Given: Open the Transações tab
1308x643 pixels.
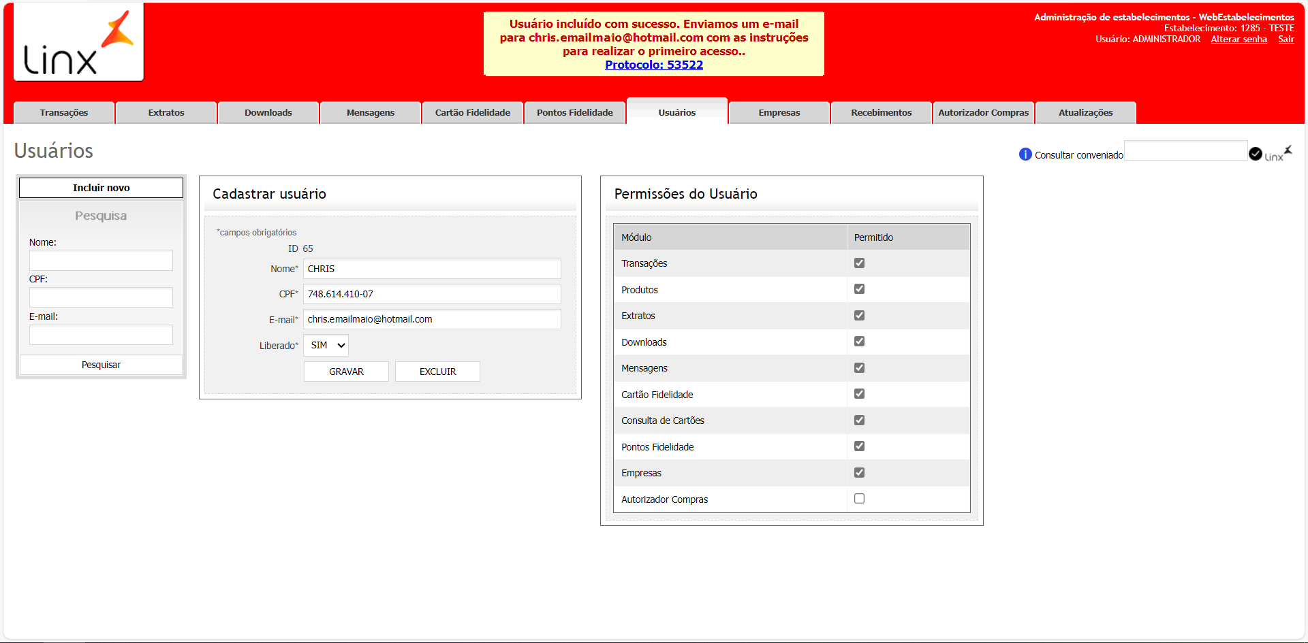Looking at the screenshot, I should [64, 112].
